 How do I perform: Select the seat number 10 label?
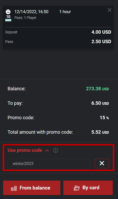click(x=8, y=17)
